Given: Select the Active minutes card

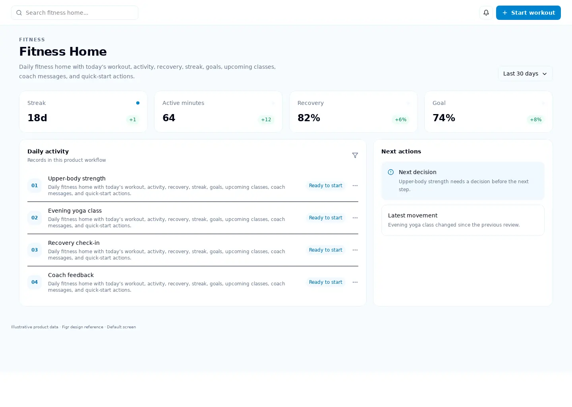Looking at the screenshot, I should tap(218, 112).
